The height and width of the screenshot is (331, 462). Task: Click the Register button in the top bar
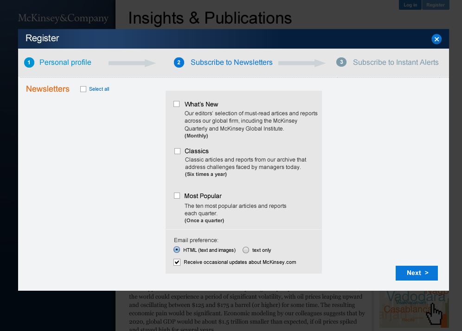tap(436, 5)
